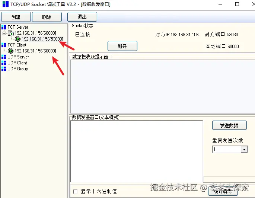Click the green connection icon for port 53030
Screen dimensions: 255x198
coord(17,39)
